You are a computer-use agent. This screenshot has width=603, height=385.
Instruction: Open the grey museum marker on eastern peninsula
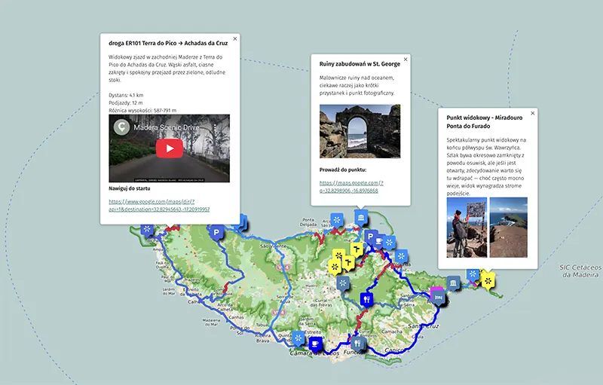coord(454,283)
